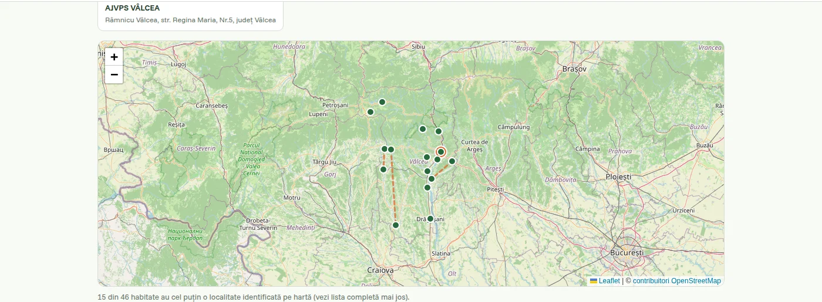
Task: Select the easternmost green marker near Curtea de Argeș
Action: (452, 161)
